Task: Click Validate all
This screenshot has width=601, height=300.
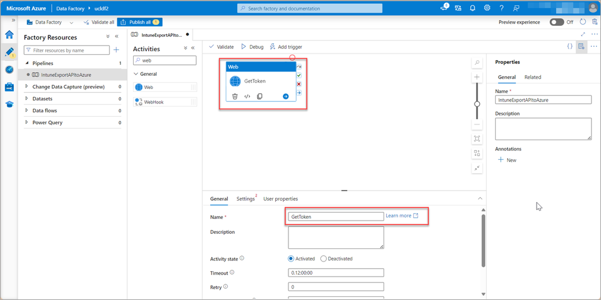Action: coord(99,22)
